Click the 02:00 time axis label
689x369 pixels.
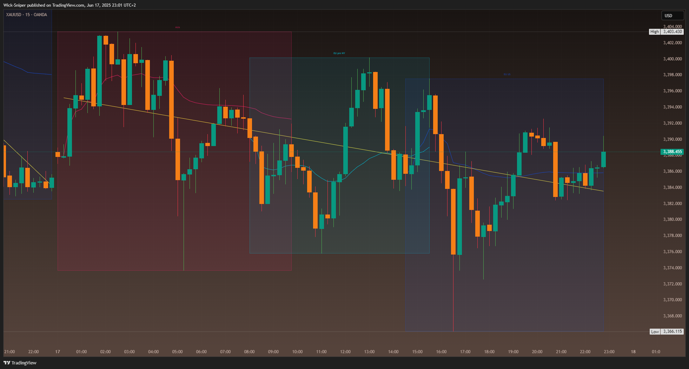click(x=105, y=352)
